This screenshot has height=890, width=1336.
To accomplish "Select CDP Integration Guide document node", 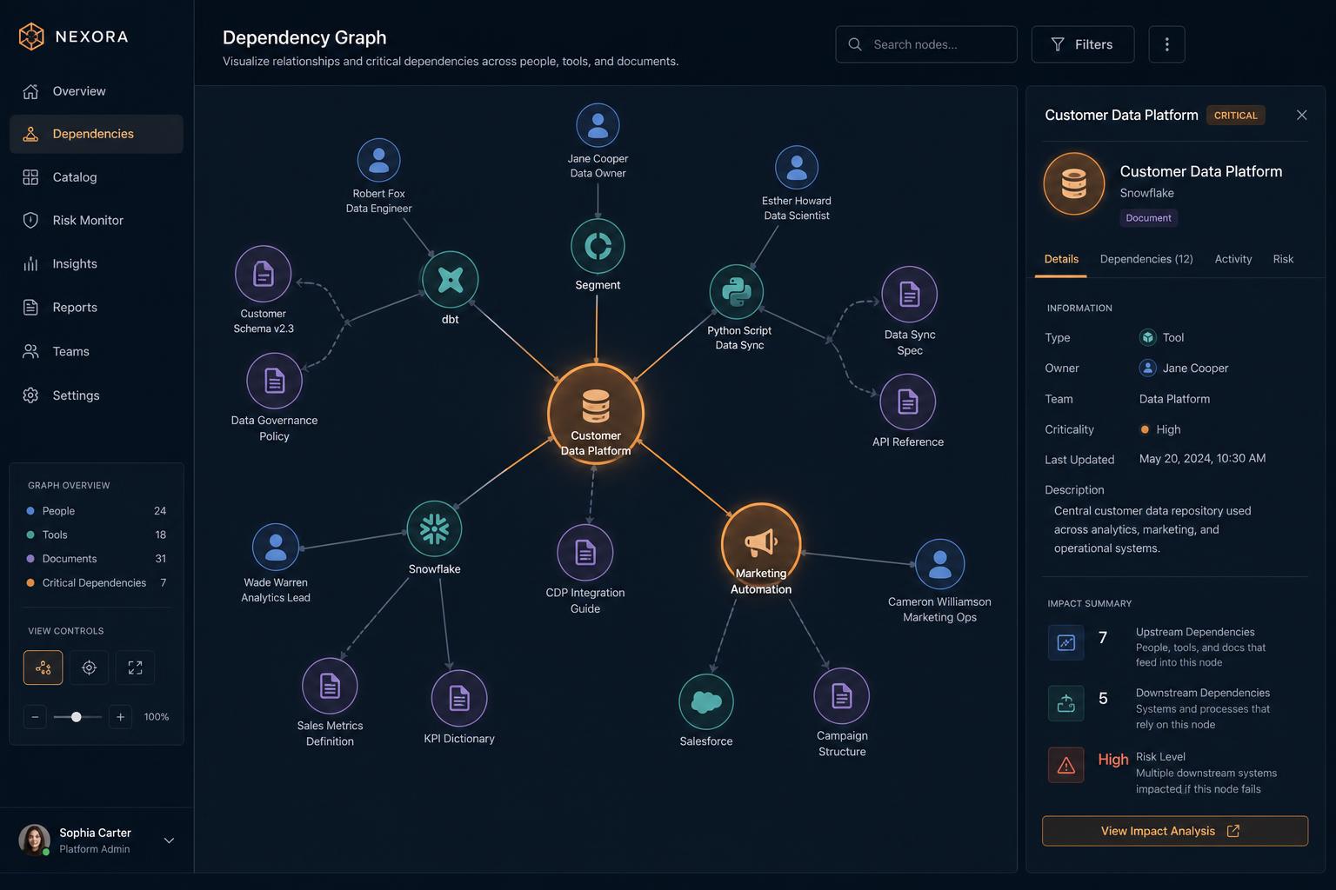I will tap(585, 553).
